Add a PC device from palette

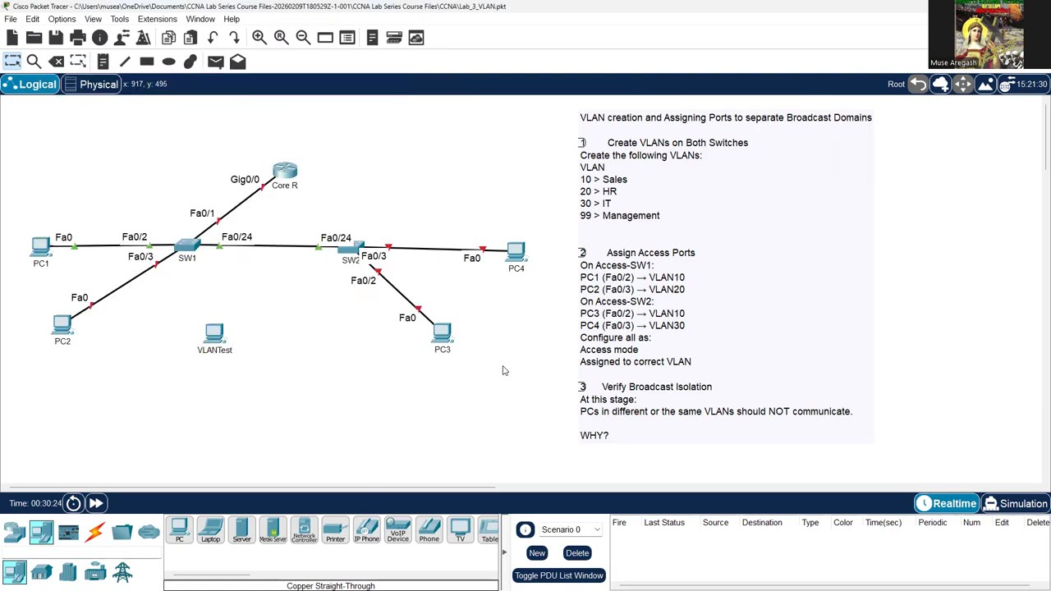(x=179, y=530)
